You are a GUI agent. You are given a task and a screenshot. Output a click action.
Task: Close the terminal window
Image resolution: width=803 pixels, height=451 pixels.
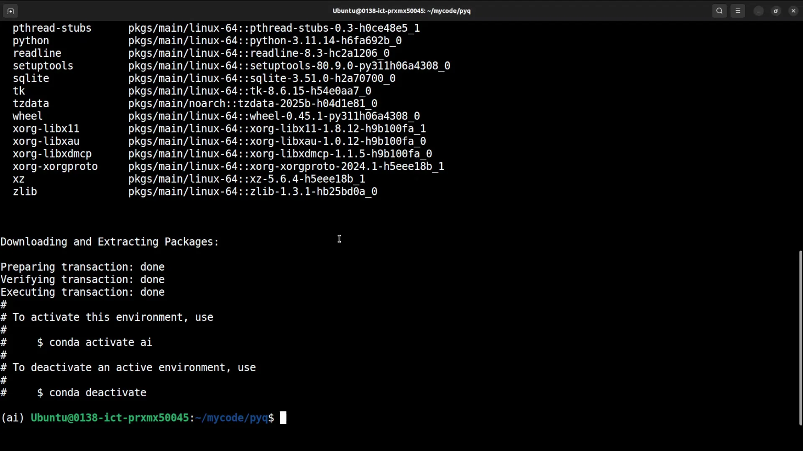tap(793, 11)
